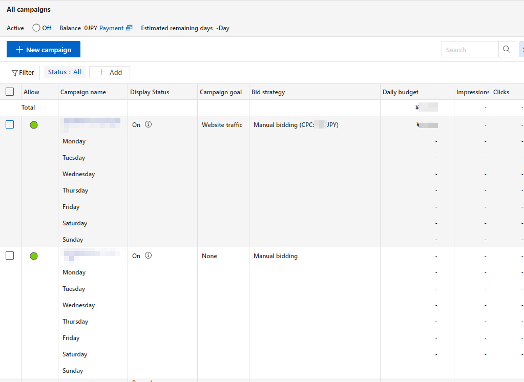This screenshot has height=382, width=524.
Task: Tick checkbox for the None-goal campaign
Action: coord(10,256)
